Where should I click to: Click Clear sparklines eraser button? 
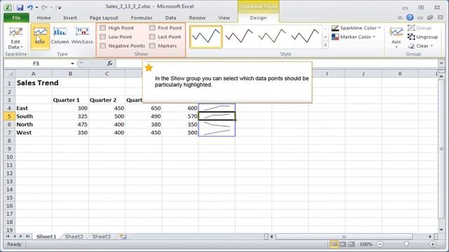pyautogui.click(x=420, y=45)
